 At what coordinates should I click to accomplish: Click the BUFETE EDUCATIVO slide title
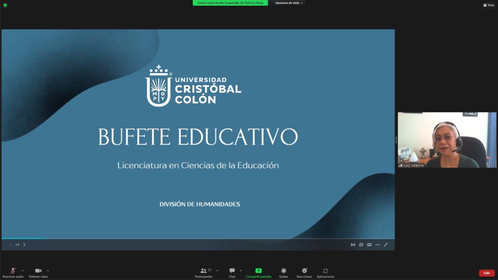(198, 137)
